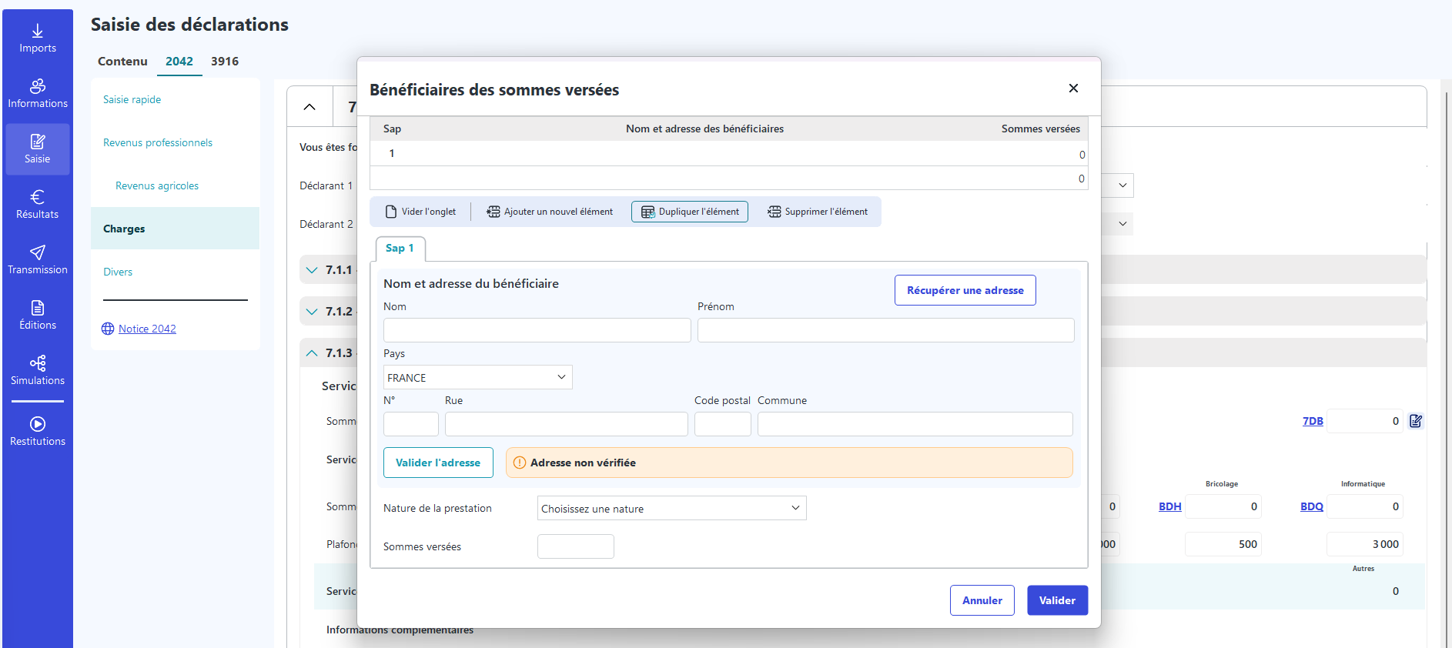The image size is (1452, 648).
Task: Click the Récupérer une adresse button
Action: click(x=965, y=290)
